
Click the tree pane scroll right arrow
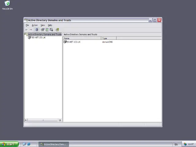tap(60, 120)
